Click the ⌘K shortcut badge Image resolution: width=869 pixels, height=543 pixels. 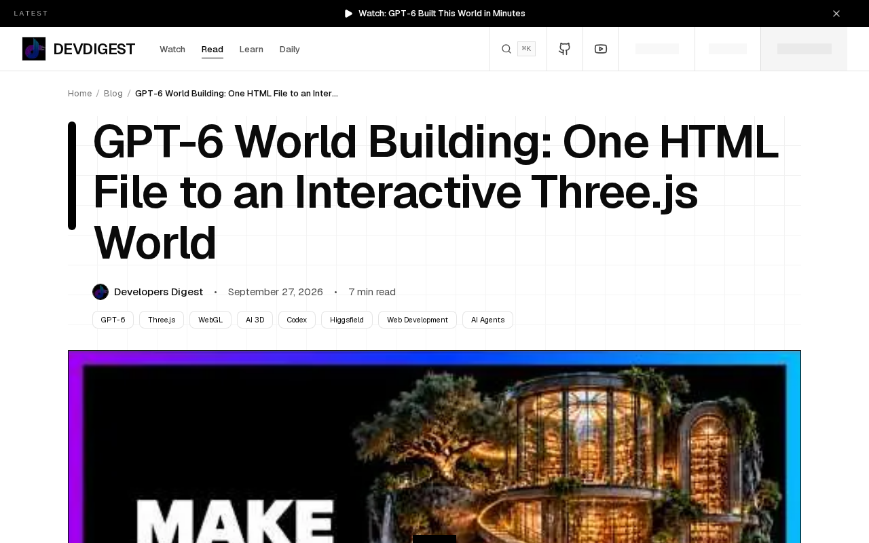click(526, 49)
